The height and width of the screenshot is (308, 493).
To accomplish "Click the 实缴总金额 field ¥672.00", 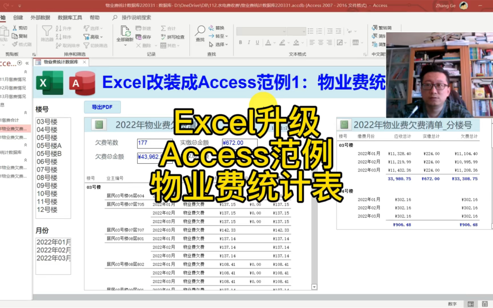I will 239,143.
